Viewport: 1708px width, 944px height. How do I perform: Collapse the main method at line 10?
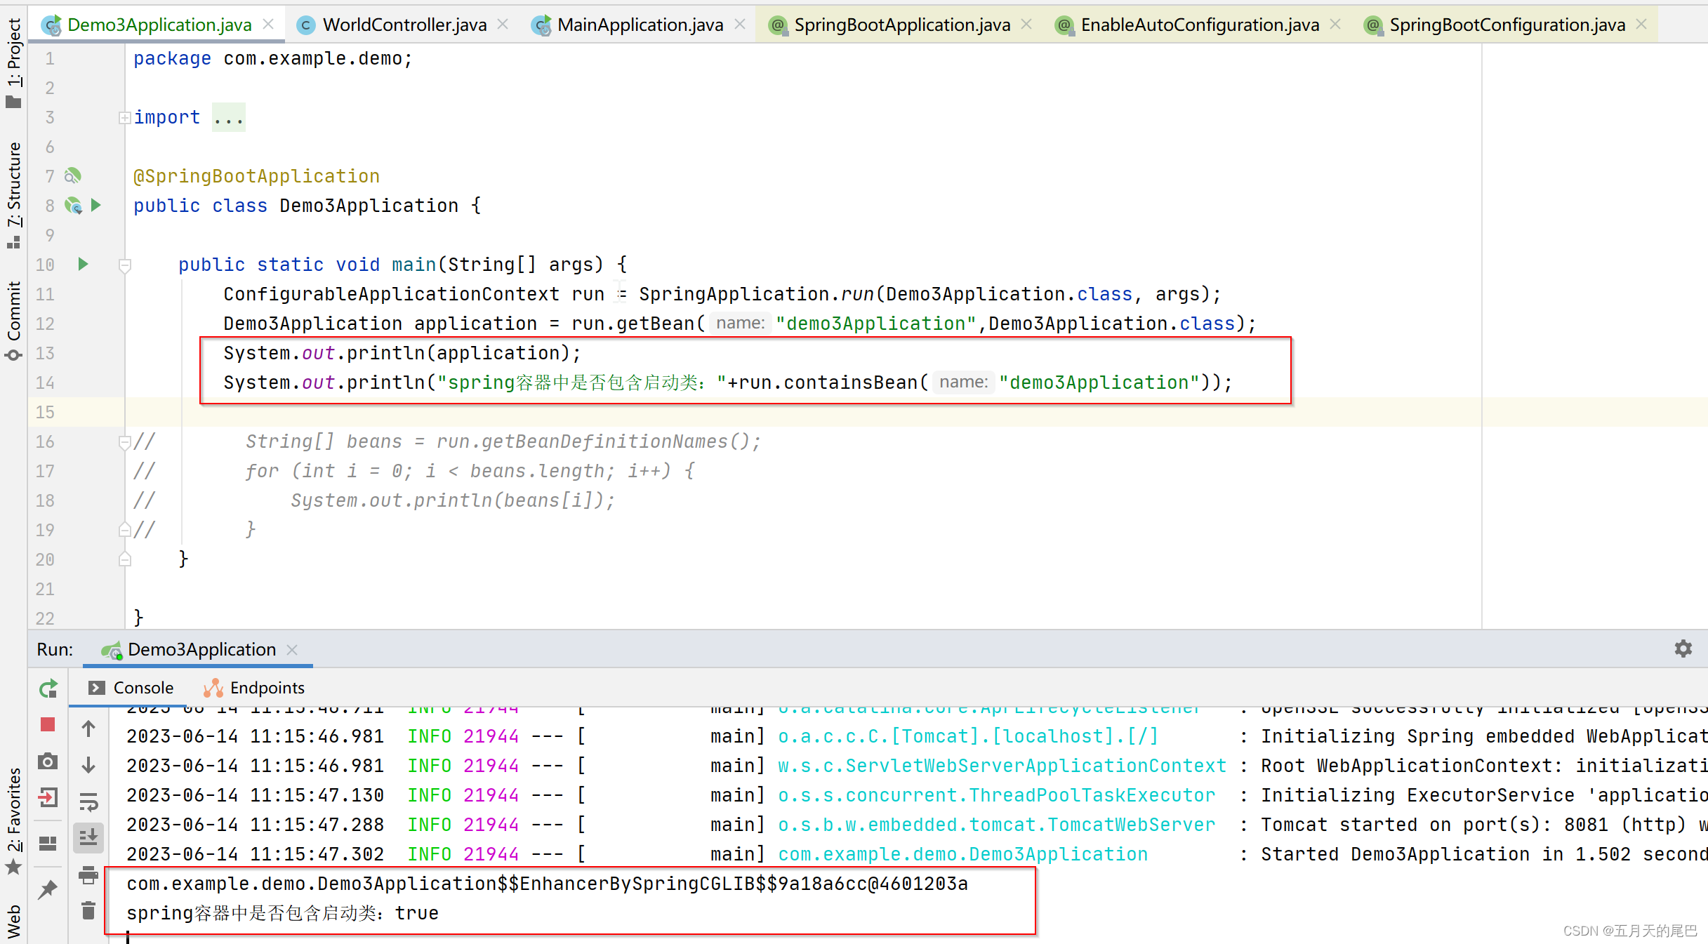click(x=125, y=265)
